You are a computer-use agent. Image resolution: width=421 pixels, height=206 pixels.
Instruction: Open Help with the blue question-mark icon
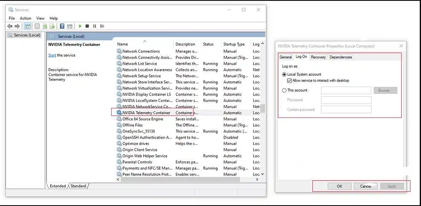click(x=62, y=26)
